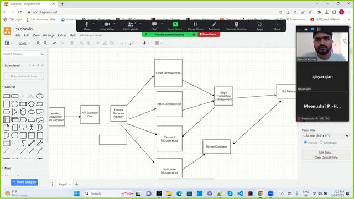Click the red Stop Share button
Viewport: 354px width, 199px height.
point(209,34)
